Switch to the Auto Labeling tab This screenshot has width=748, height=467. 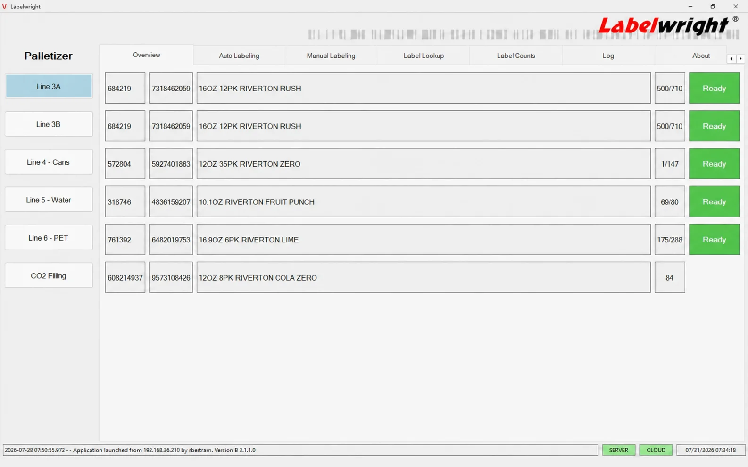pos(239,56)
